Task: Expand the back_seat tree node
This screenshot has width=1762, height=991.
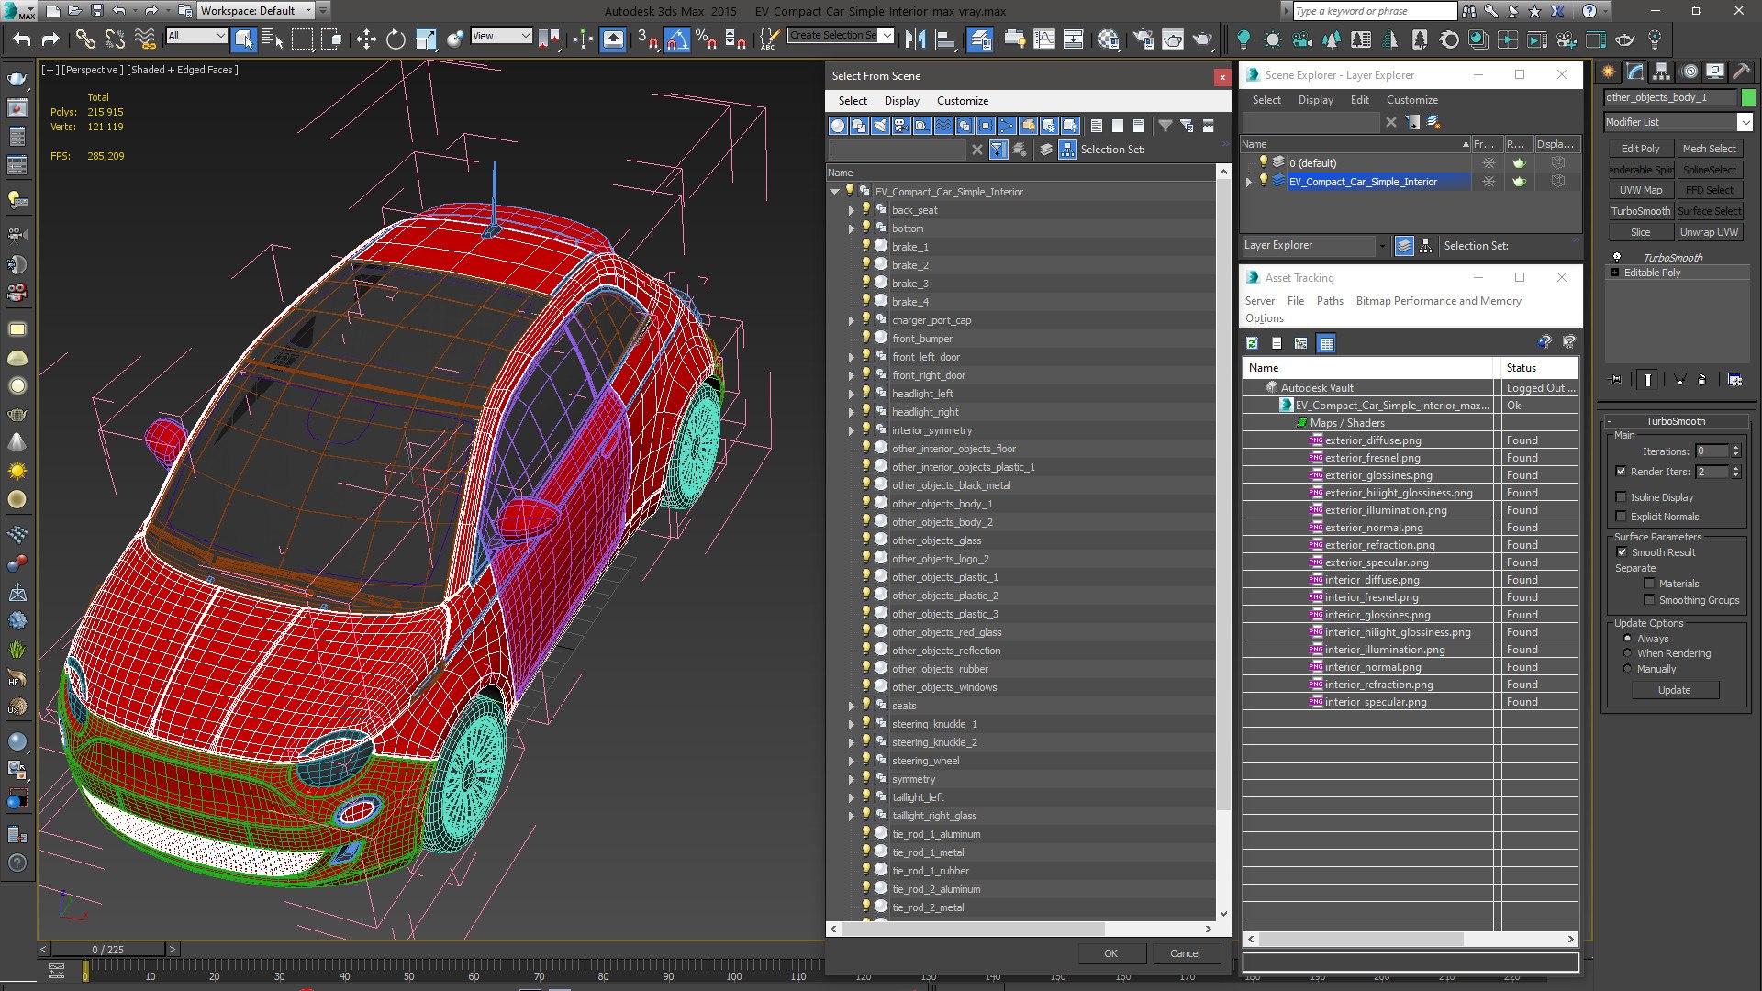Action: click(851, 210)
